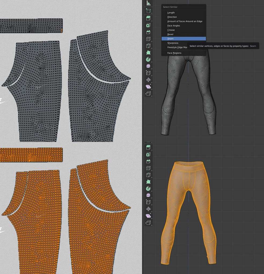The image size is (264, 274).
Task: Select the Spin tool in the gray-mesh viewport
Action: click(x=148, y=59)
